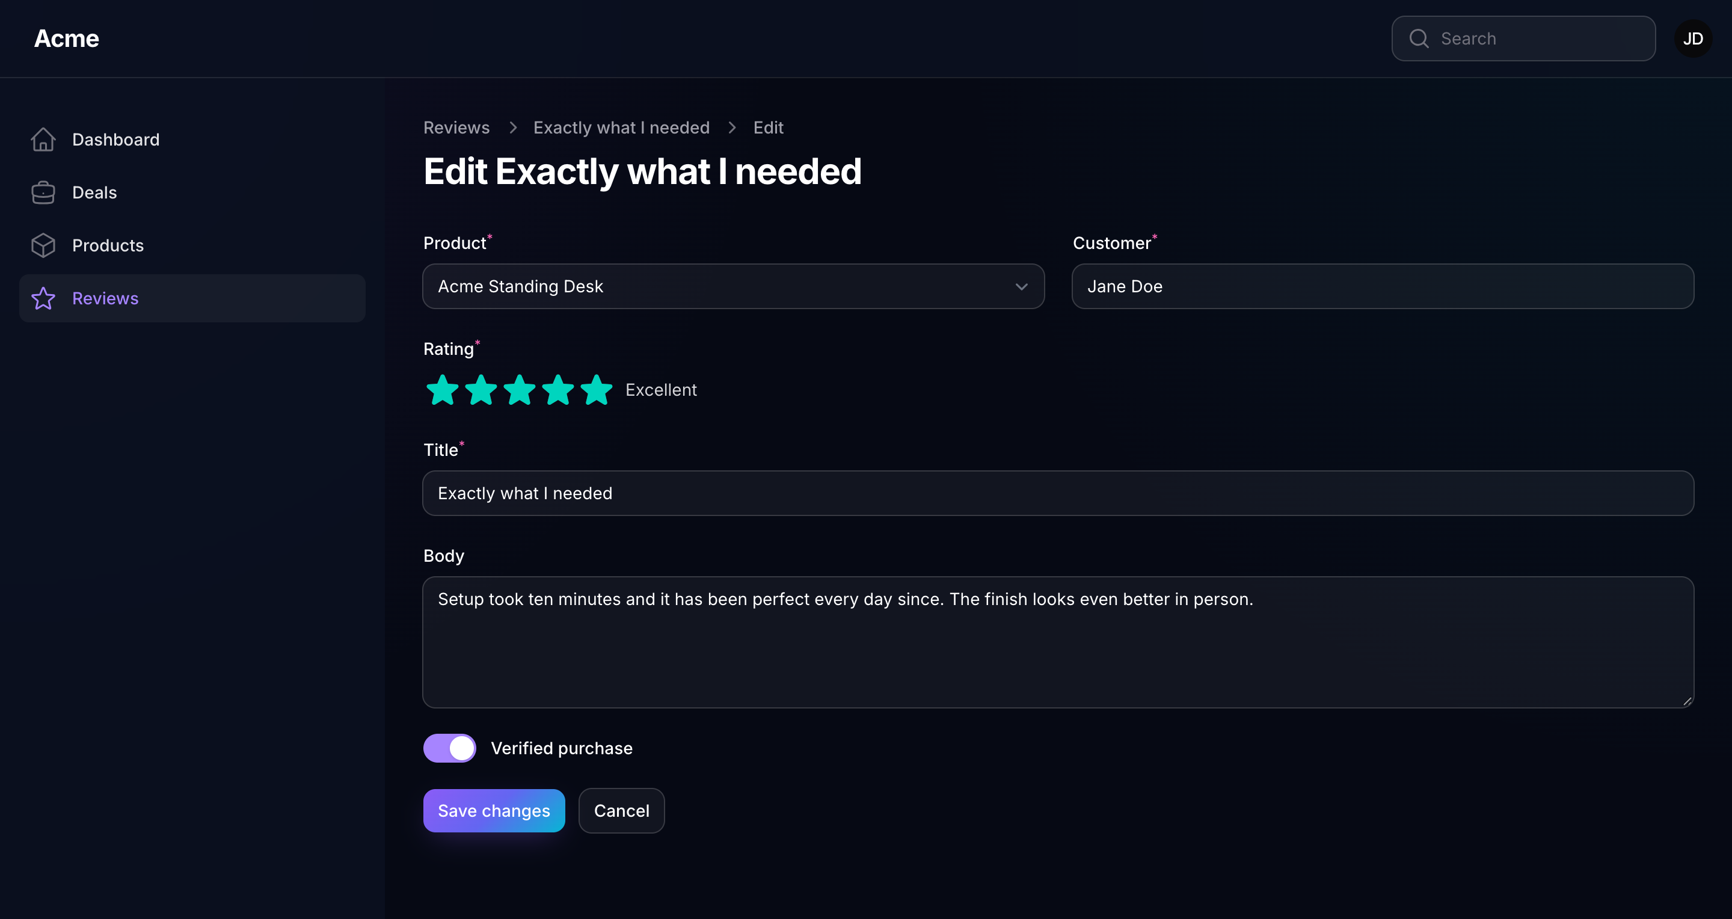Set rating to two stars
This screenshot has height=919, width=1732.
point(481,390)
